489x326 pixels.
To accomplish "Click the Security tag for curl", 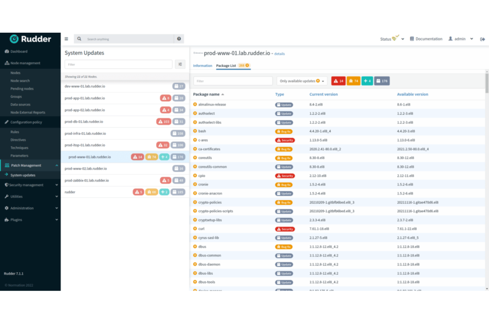I will [285, 229].
